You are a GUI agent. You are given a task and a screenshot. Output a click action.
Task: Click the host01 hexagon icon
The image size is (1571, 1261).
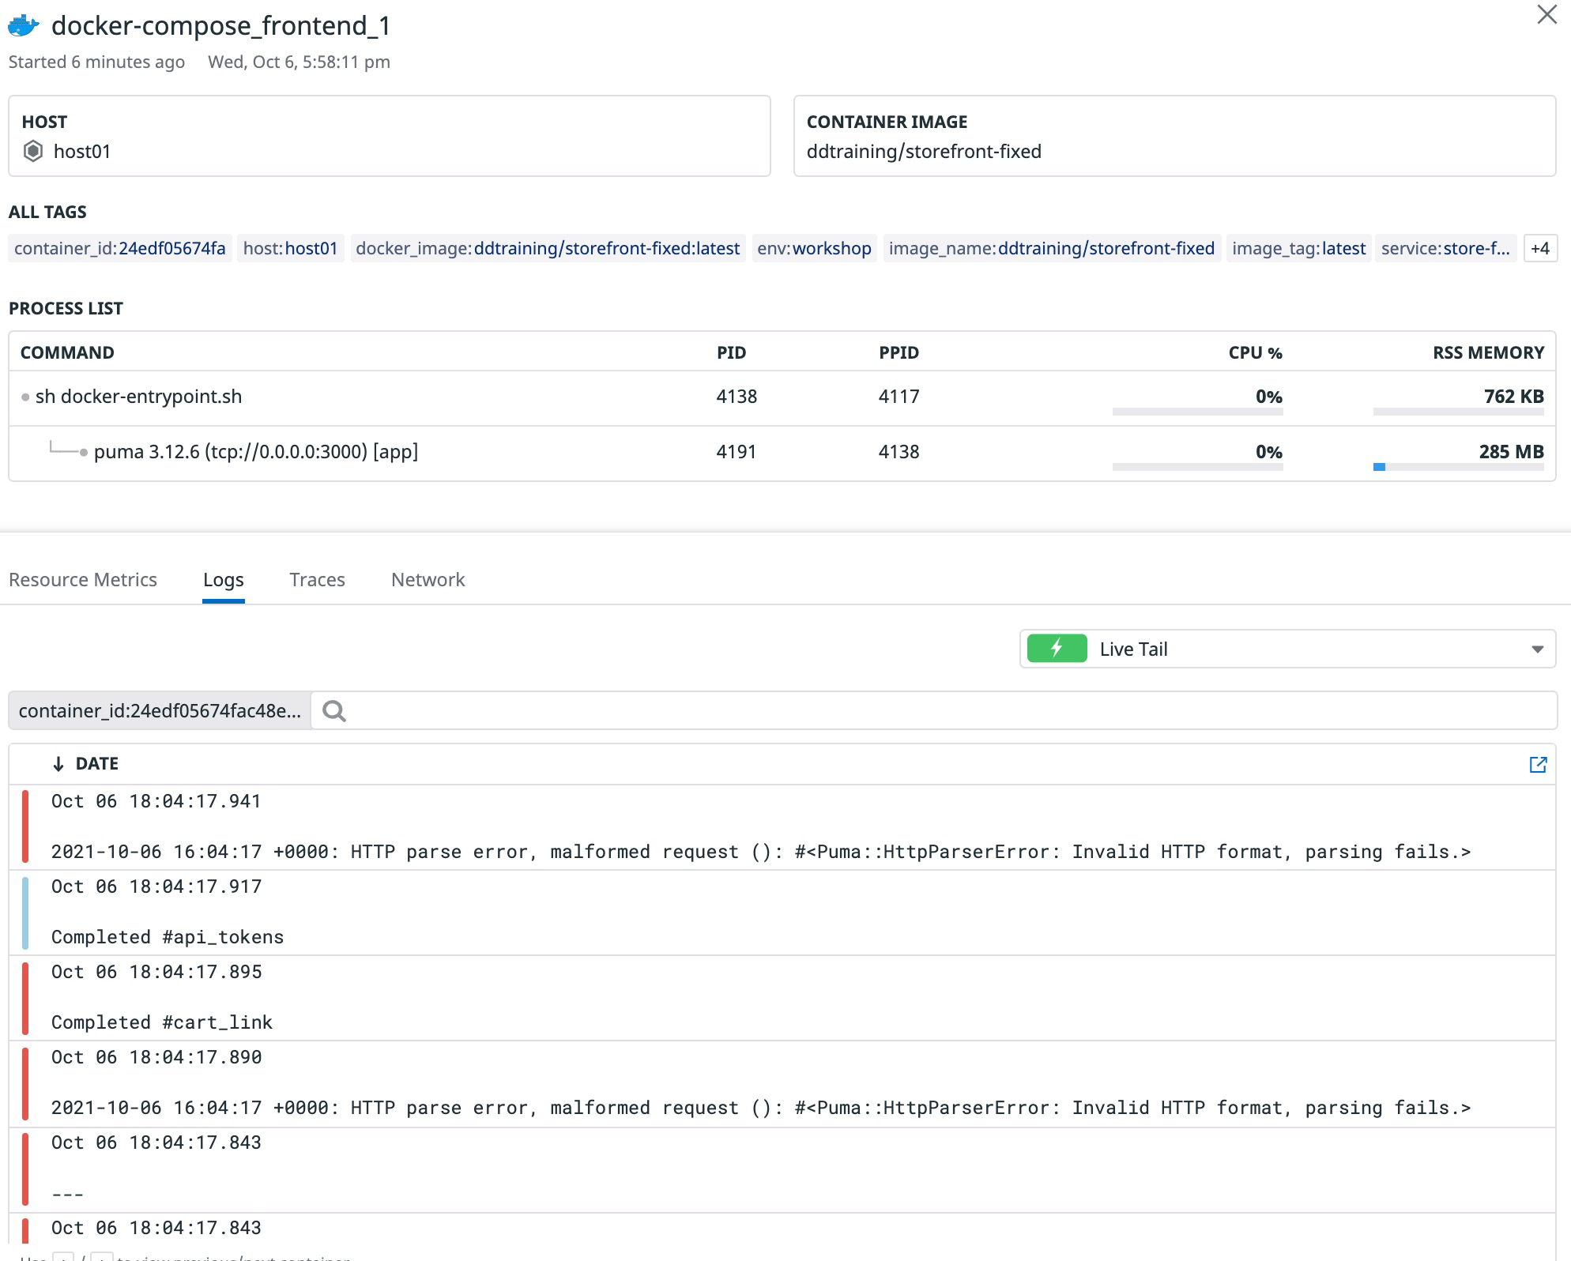[33, 151]
